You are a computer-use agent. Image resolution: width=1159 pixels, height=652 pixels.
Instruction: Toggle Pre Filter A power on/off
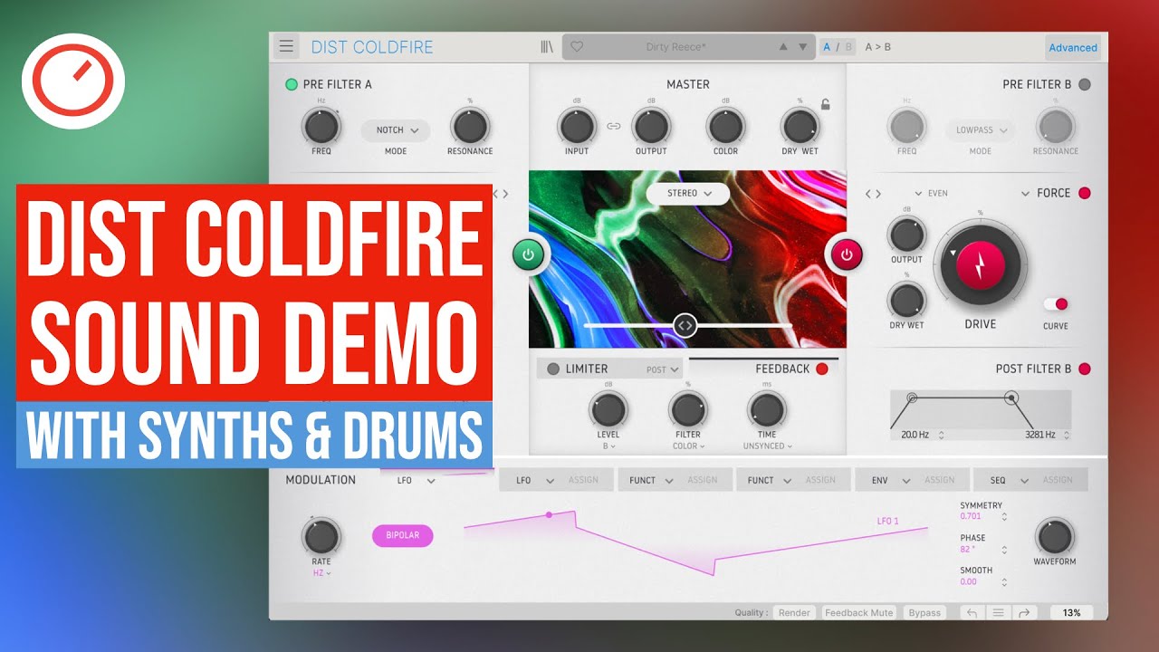[292, 84]
